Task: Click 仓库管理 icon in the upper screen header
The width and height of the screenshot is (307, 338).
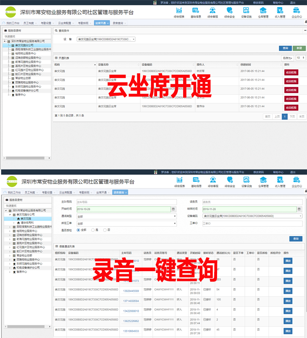Action: pyautogui.click(x=263, y=12)
